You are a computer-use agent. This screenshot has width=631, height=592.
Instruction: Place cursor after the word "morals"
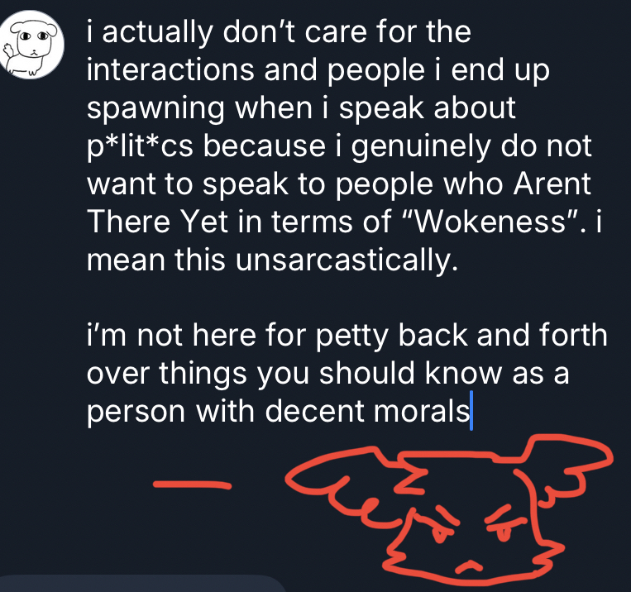coord(471,410)
